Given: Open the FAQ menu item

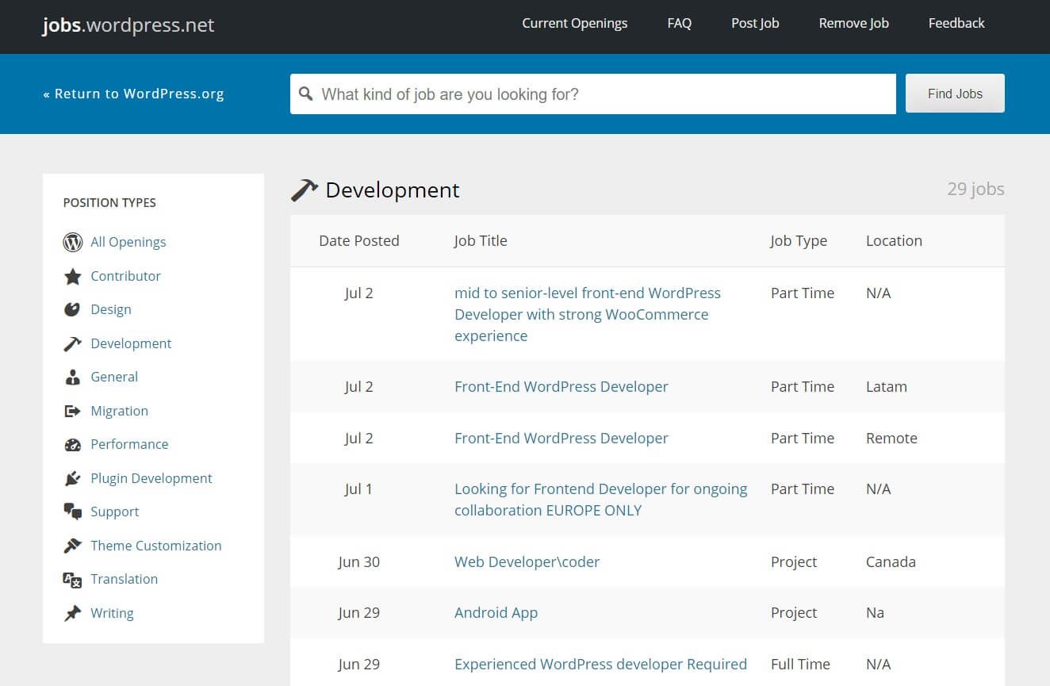Looking at the screenshot, I should 679,23.
